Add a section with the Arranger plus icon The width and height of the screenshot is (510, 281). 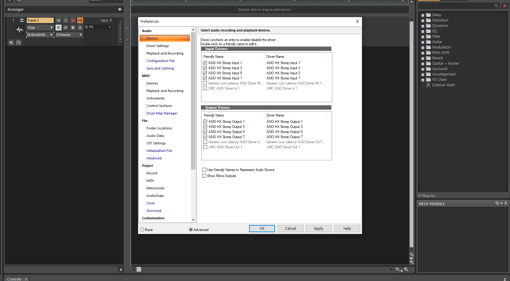click(x=120, y=9)
